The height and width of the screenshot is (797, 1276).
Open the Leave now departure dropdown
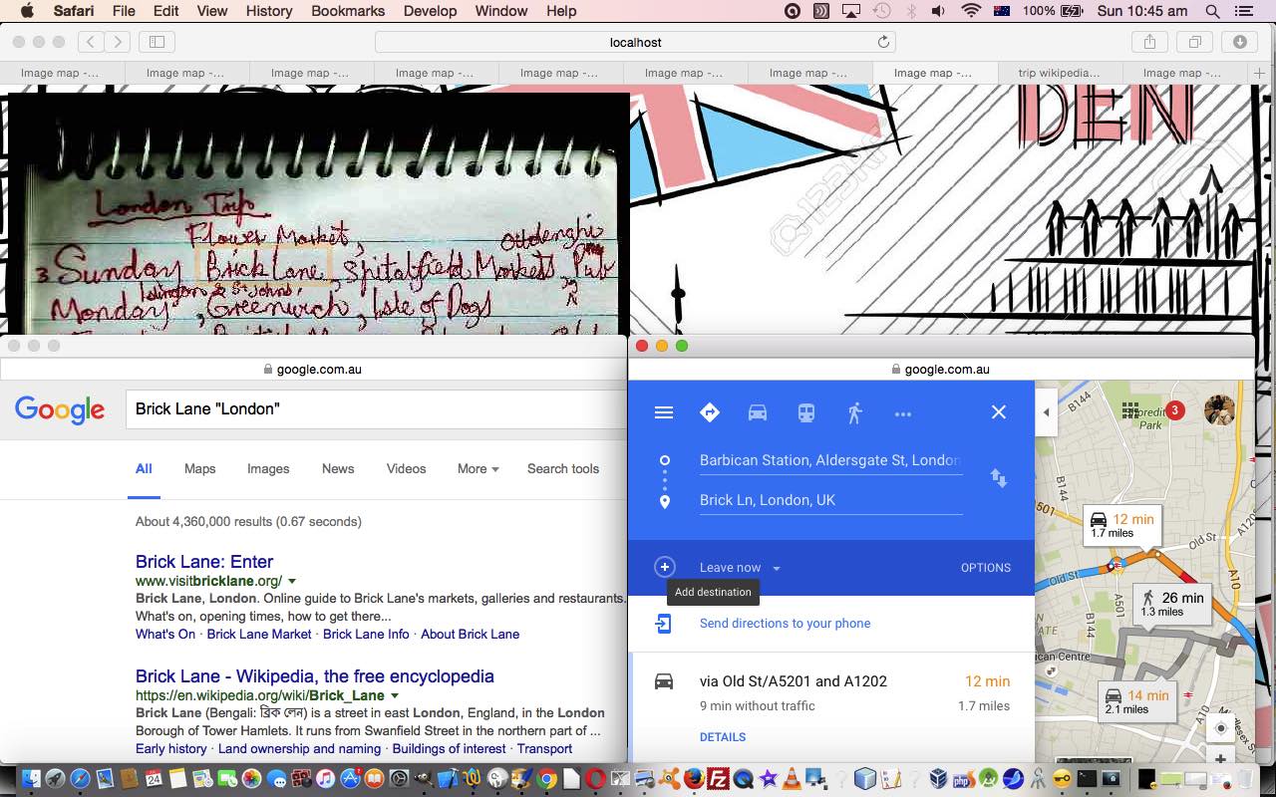(740, 568)
